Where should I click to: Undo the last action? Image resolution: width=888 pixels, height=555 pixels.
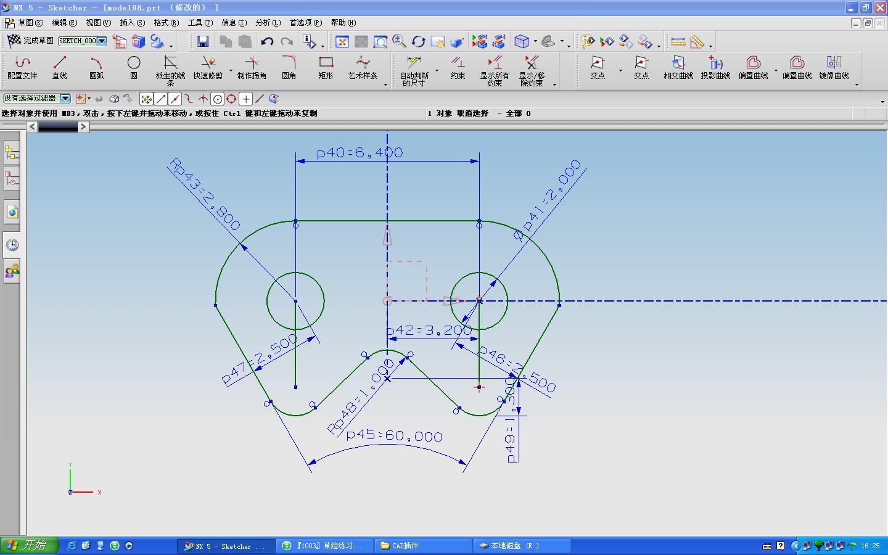pyautogui.click(x=267, y=41)
